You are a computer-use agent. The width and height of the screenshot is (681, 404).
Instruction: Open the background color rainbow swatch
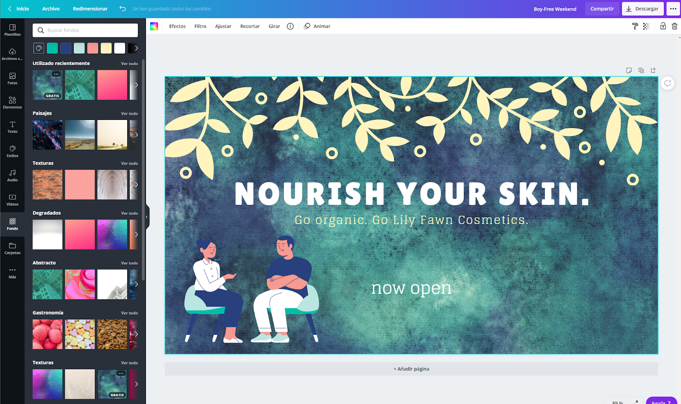pos(154,26)
